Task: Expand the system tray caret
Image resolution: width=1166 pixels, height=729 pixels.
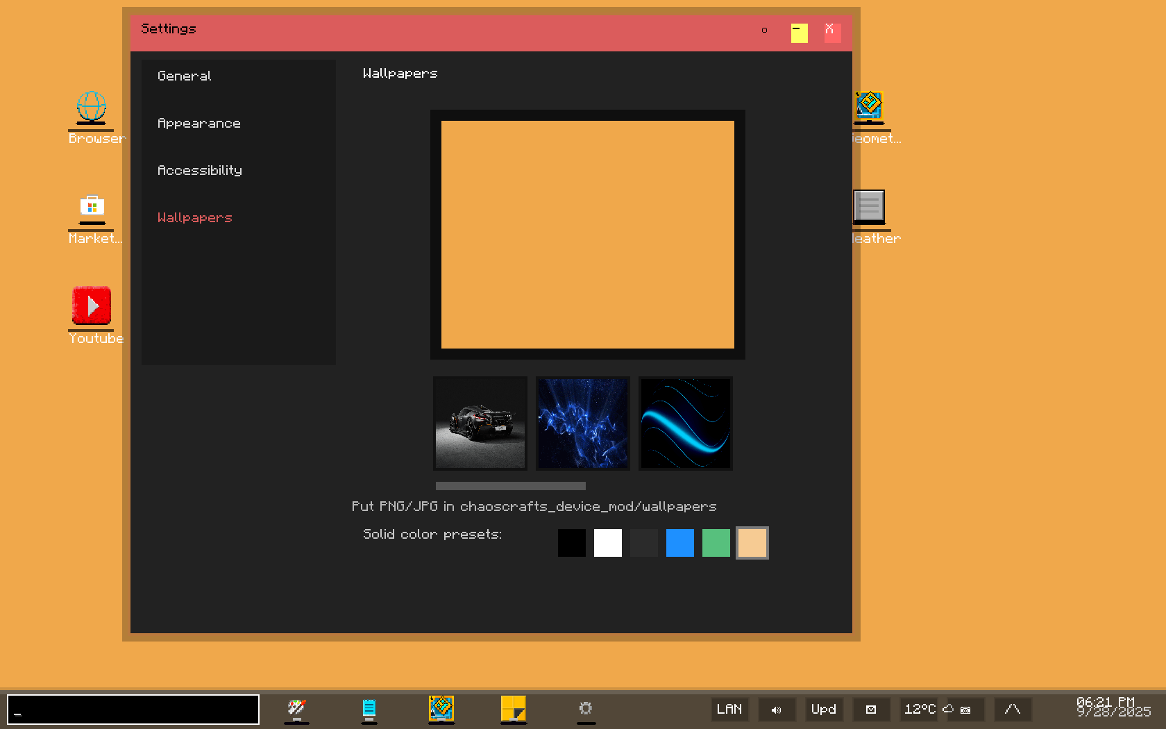Action: click(x=1013, y=710)
